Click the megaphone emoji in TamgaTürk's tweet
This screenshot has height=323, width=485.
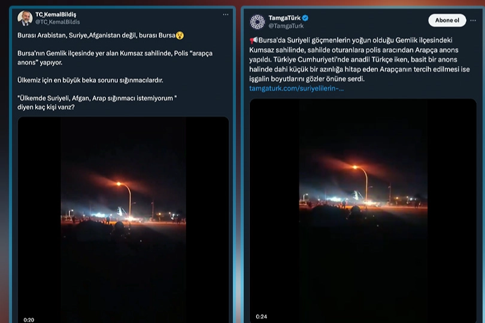[x=253, y=40]
